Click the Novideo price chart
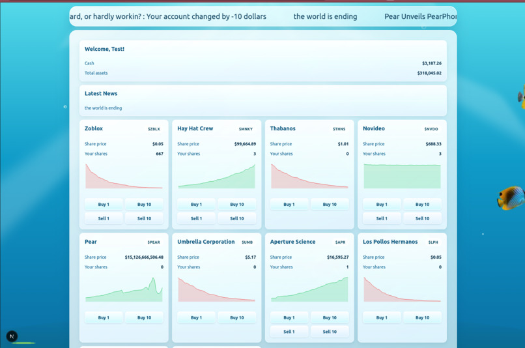Screen dimensions: 525x348 coord(402,176)
